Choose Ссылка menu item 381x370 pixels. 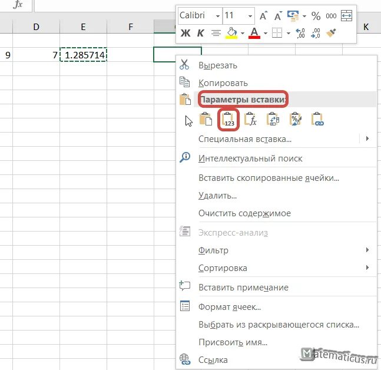[x=213, y=360]
